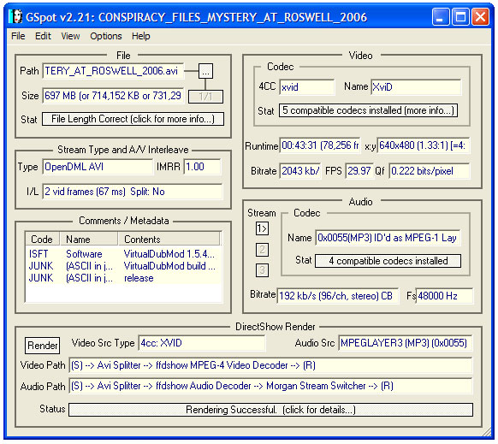Select the JUNK row containing release
This screenshot has width=498, height=444.
tap(123, 278)
